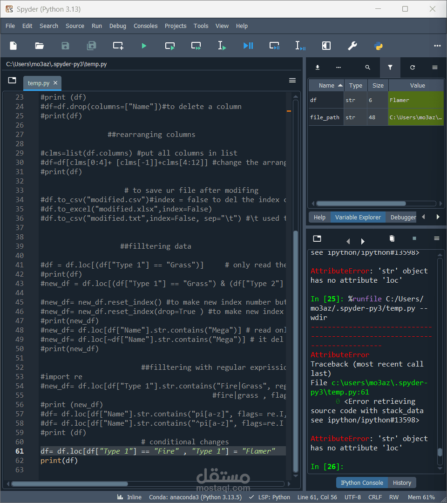The height and width of the screenshot is (503, 447).
Task: Open the PYTHONPATH manager icon
Action: pos(379,46)
